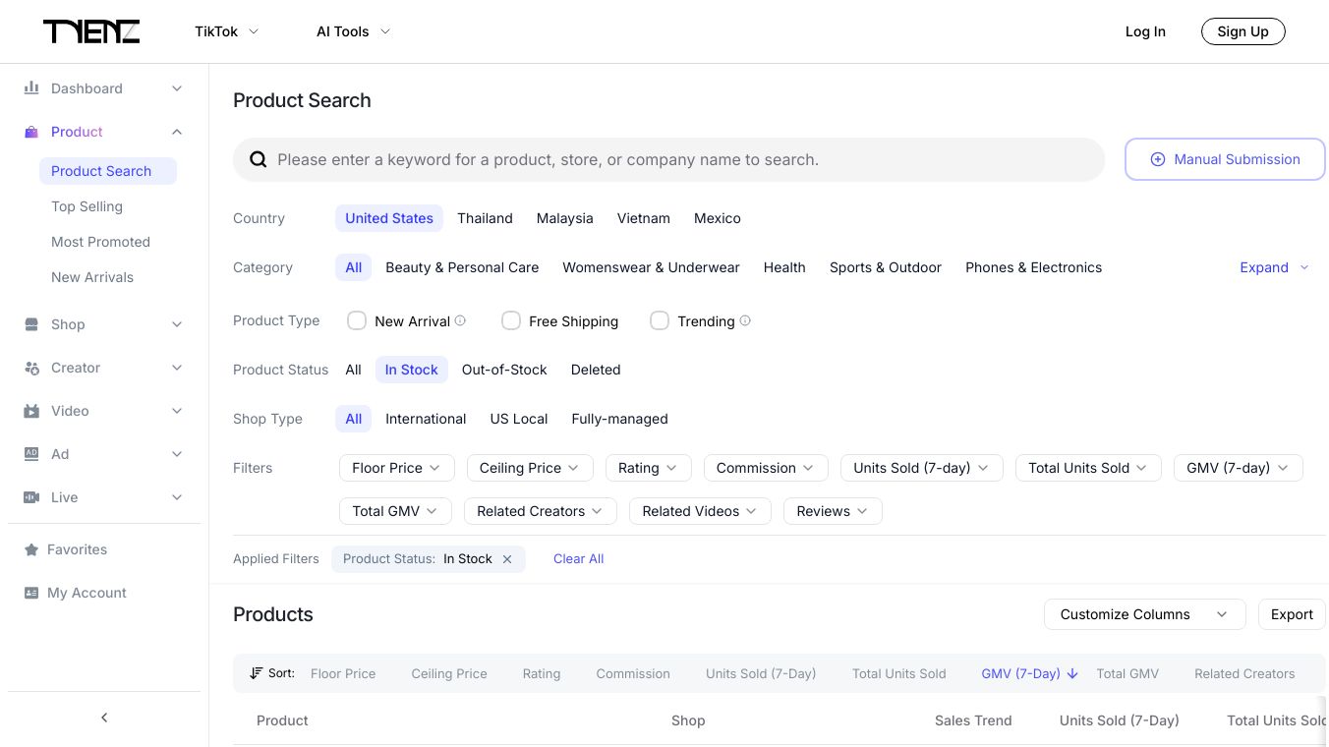Focus the product keyword search field
The image size is (1329, 747).
pyautogui.click(x=678, y=159)
